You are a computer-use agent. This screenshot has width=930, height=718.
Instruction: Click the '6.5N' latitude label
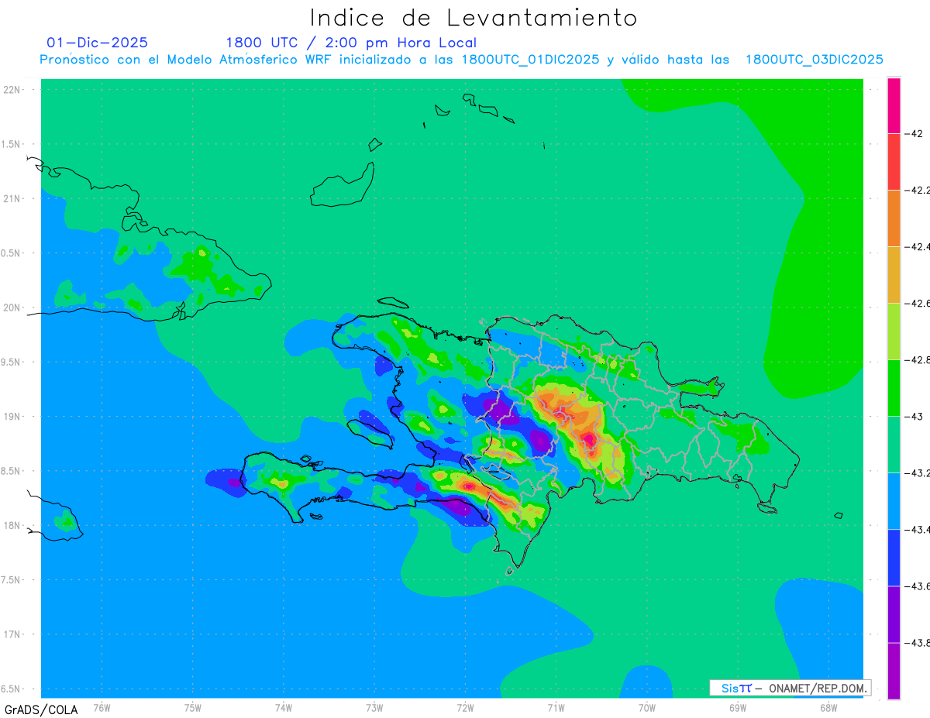point(12,689)
